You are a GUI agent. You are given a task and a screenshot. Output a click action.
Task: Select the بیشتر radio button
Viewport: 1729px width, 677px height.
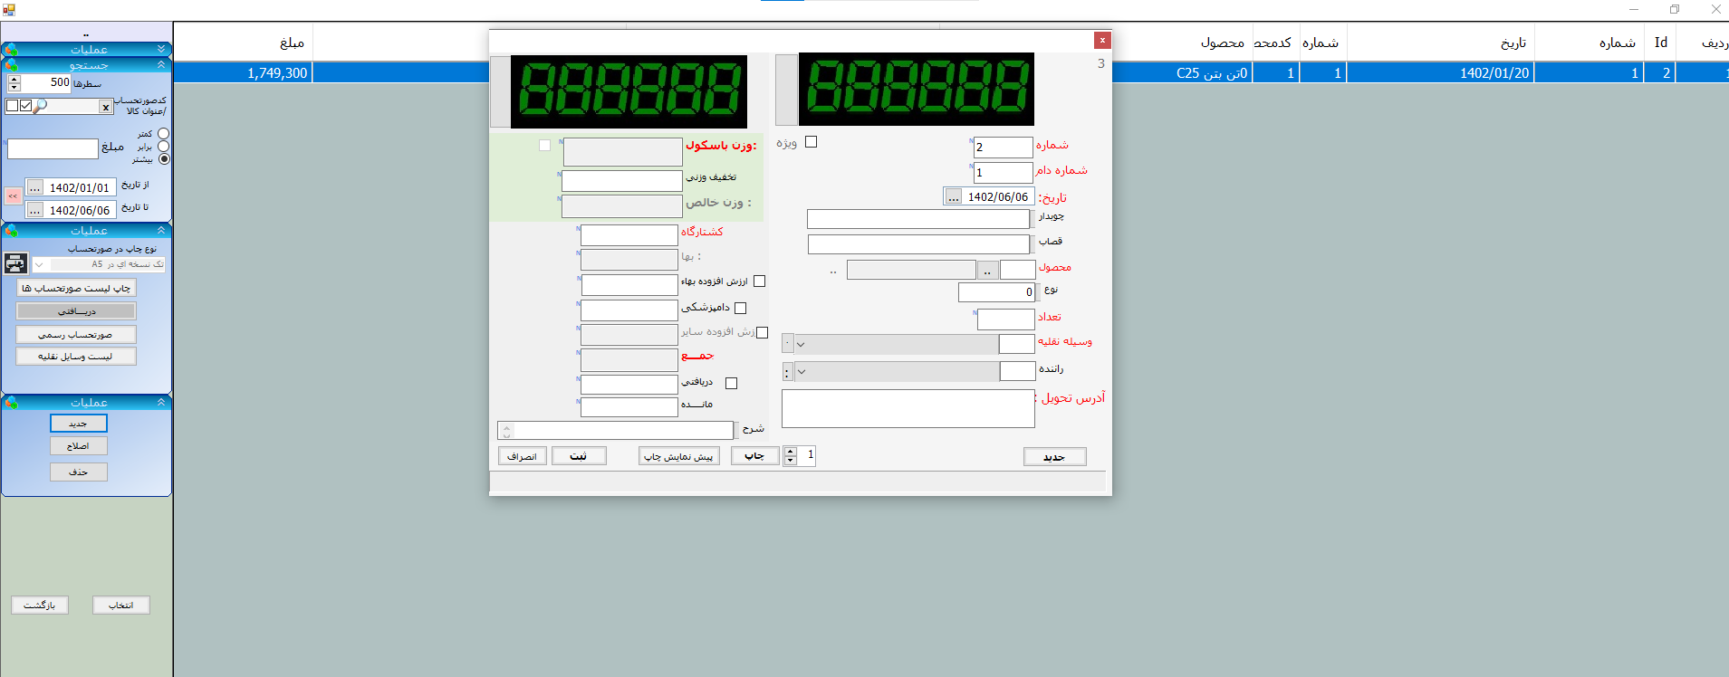point(164,158)
